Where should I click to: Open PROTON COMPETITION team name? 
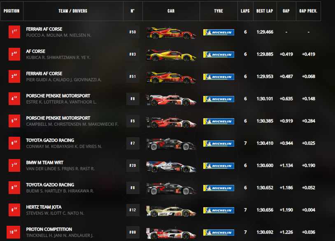[x=49, y=229]
